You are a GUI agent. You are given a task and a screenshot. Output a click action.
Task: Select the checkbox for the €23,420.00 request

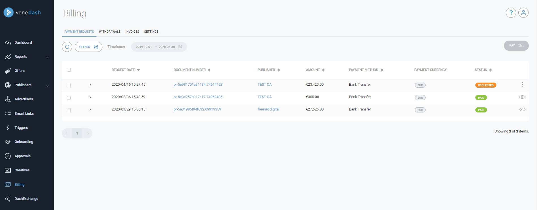pyautogui.click(x=69, y=85)
